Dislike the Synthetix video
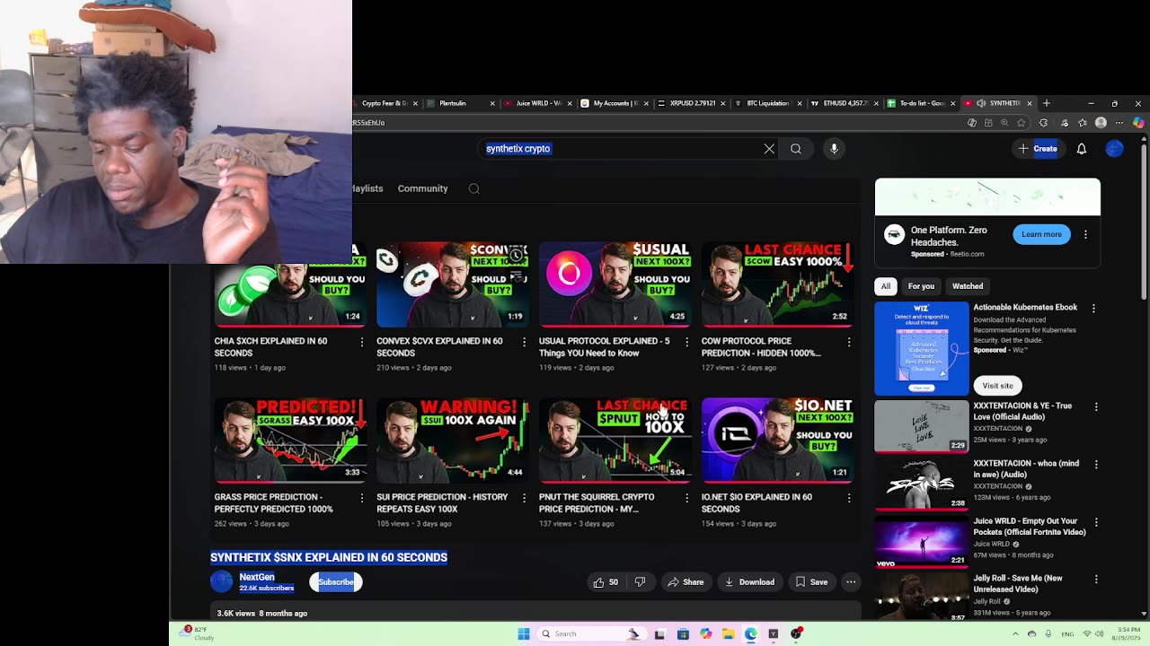 click(x=640, y=582)
